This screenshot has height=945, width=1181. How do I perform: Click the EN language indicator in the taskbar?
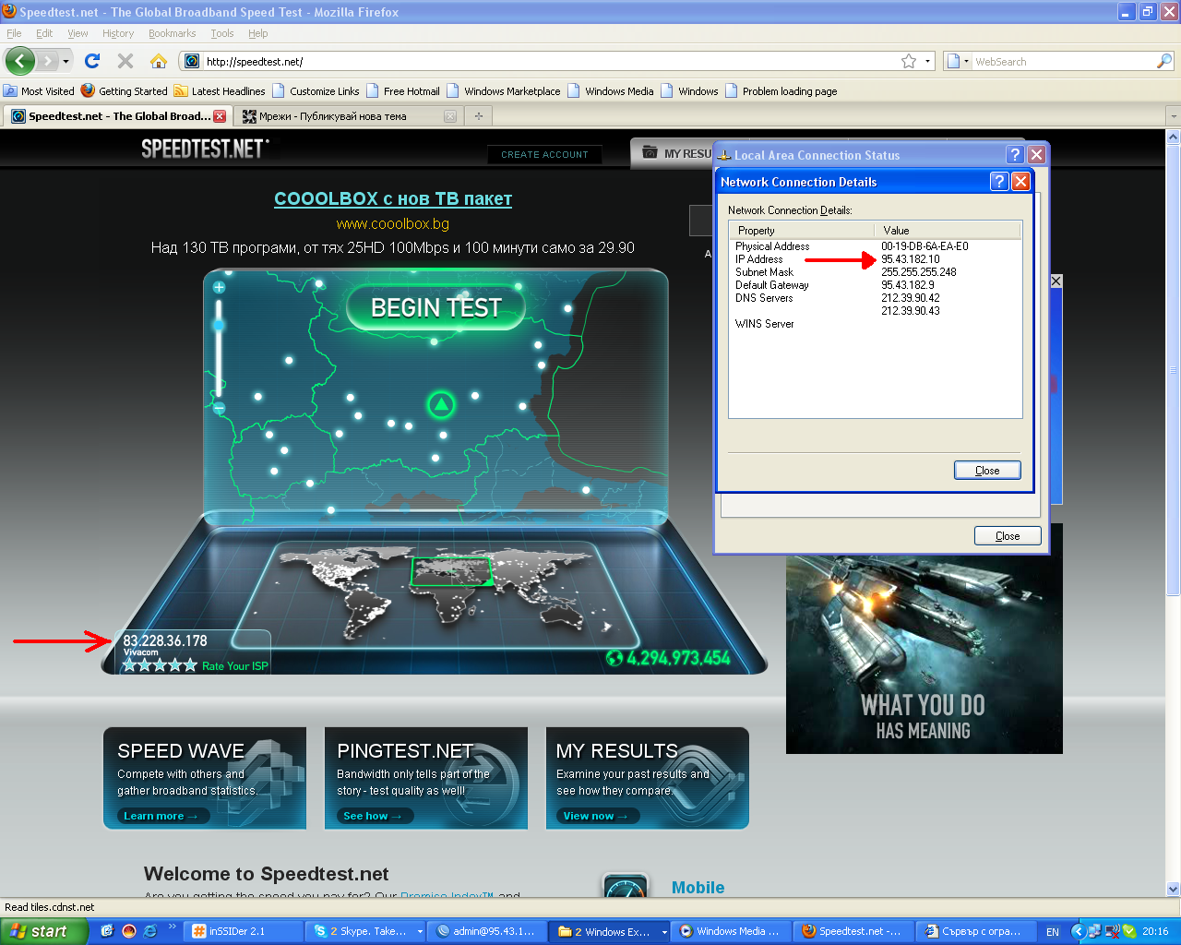coord(1053,932)
